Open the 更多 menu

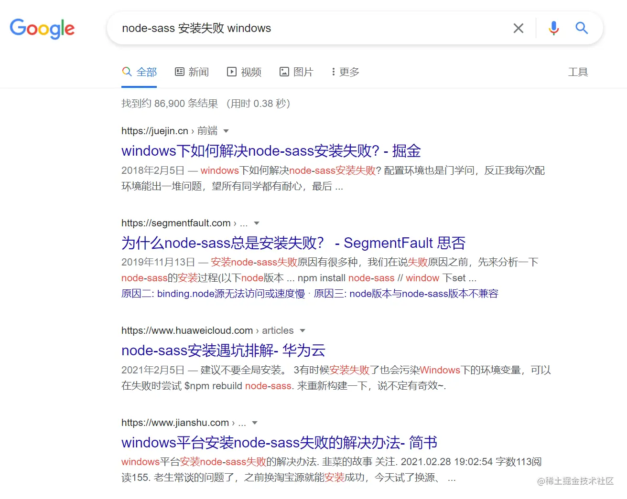pyautogui.click(x=345, y=72)
